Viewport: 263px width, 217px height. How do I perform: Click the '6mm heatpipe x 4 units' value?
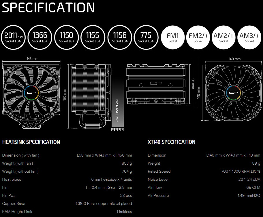tap(112, 180)
